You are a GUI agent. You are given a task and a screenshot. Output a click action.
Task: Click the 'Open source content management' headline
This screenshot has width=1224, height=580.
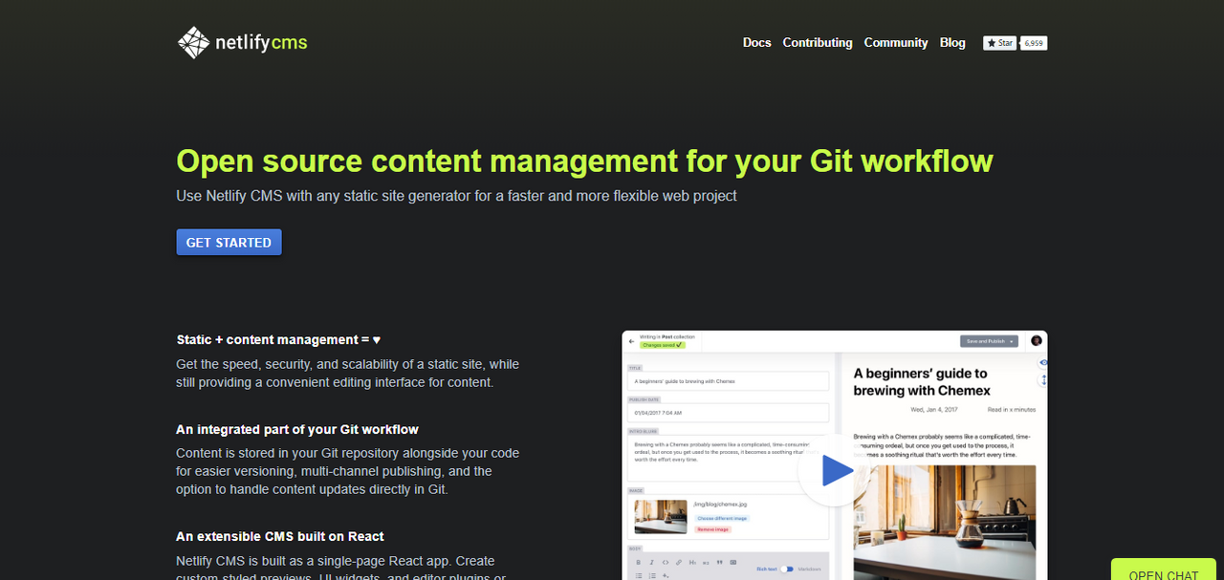coord(584,161)
